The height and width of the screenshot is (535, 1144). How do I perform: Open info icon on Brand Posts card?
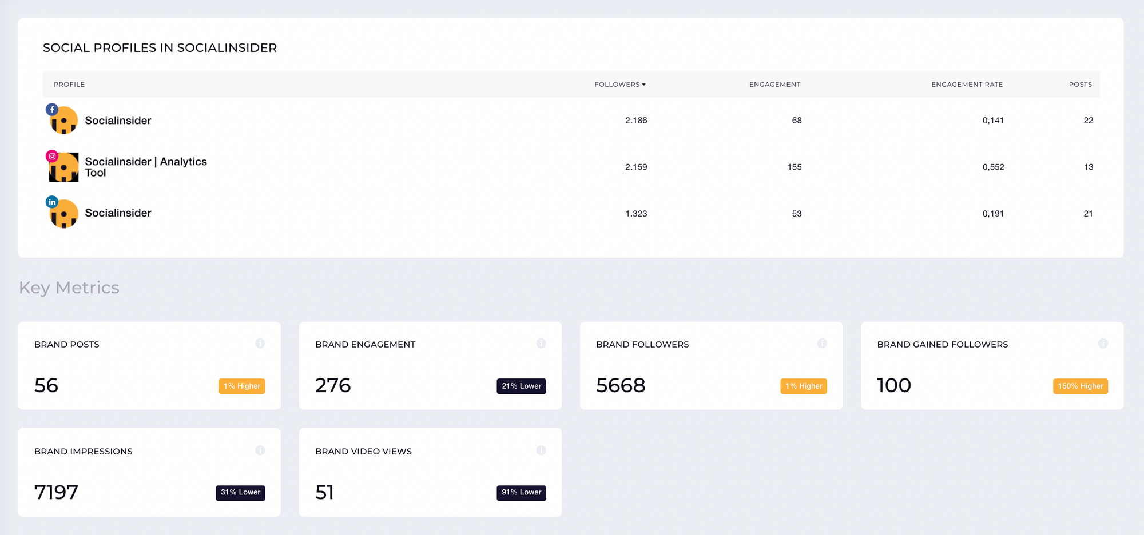[x=260, y=344]
